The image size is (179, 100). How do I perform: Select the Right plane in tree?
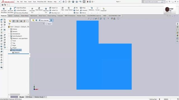(x=13, y=45)
